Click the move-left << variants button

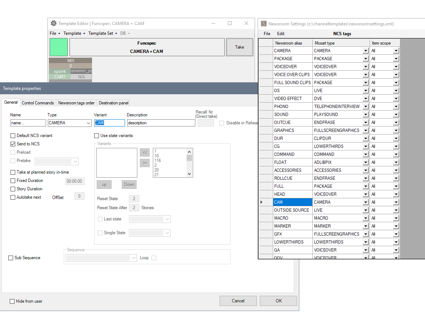pos(145,153)
